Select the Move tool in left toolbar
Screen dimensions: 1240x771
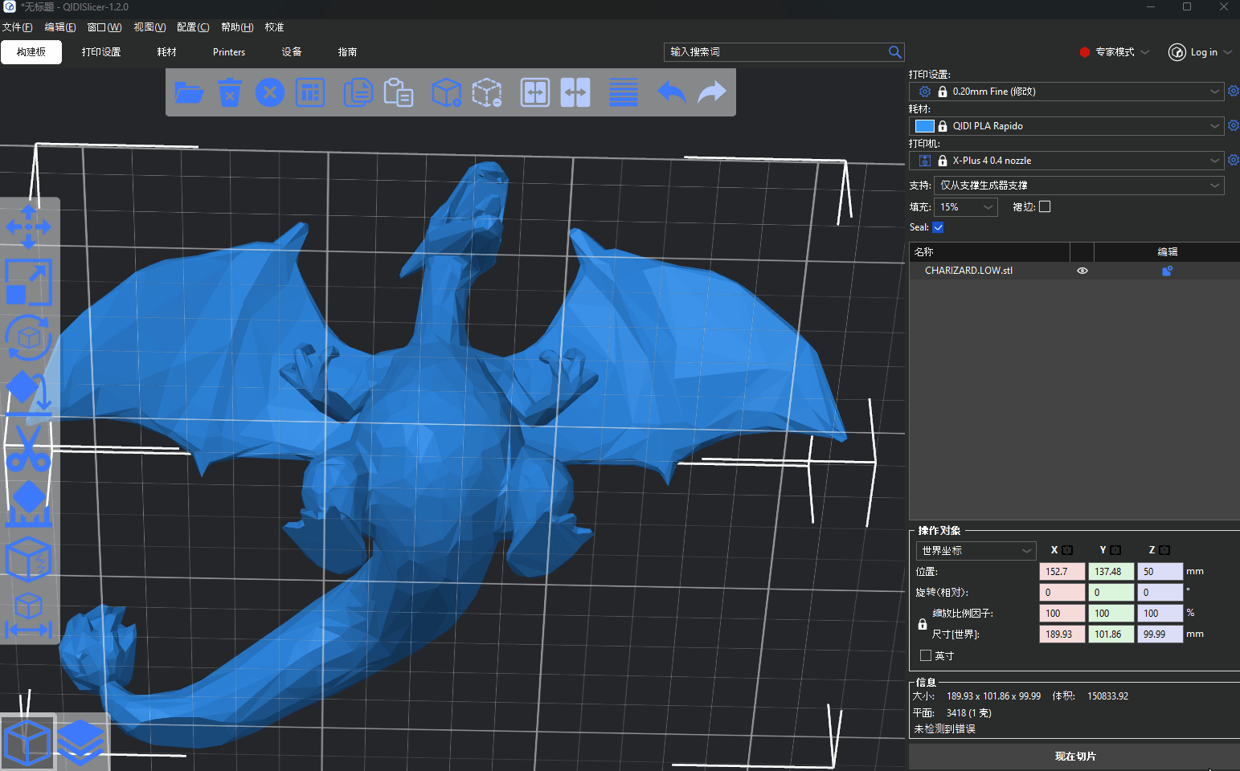pos(29,226)
